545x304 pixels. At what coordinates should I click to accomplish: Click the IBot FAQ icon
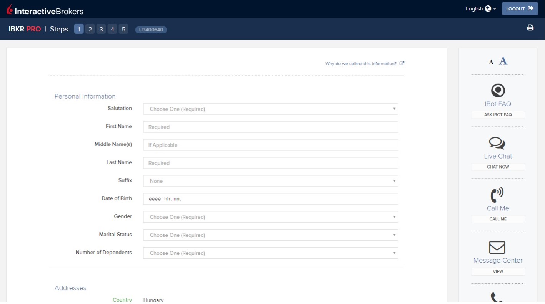point(498,91)
